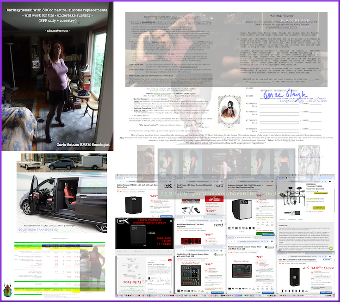Select the Gallien-Krueger browser tab
This screenshot has height=302, width=340.
click(132, 178)
